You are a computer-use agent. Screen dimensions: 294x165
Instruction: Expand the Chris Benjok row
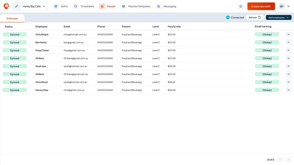(288, 34)
